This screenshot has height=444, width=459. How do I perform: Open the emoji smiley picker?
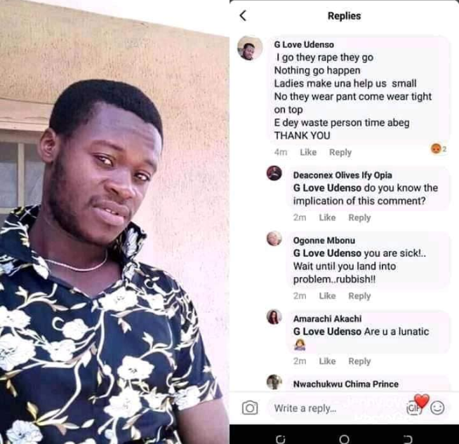pyautogui.click(x=437, y=408)
